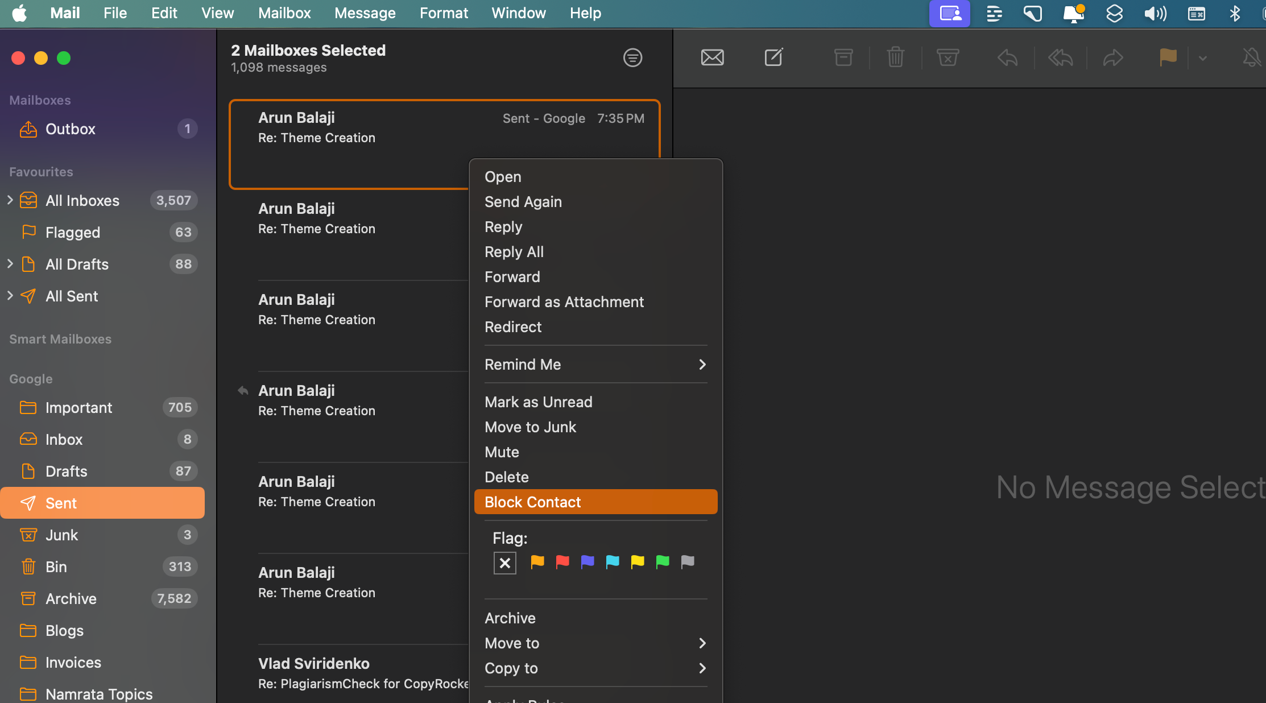Select Archive from context menu
Screen dimensions: 1266x703
(510, 617)
